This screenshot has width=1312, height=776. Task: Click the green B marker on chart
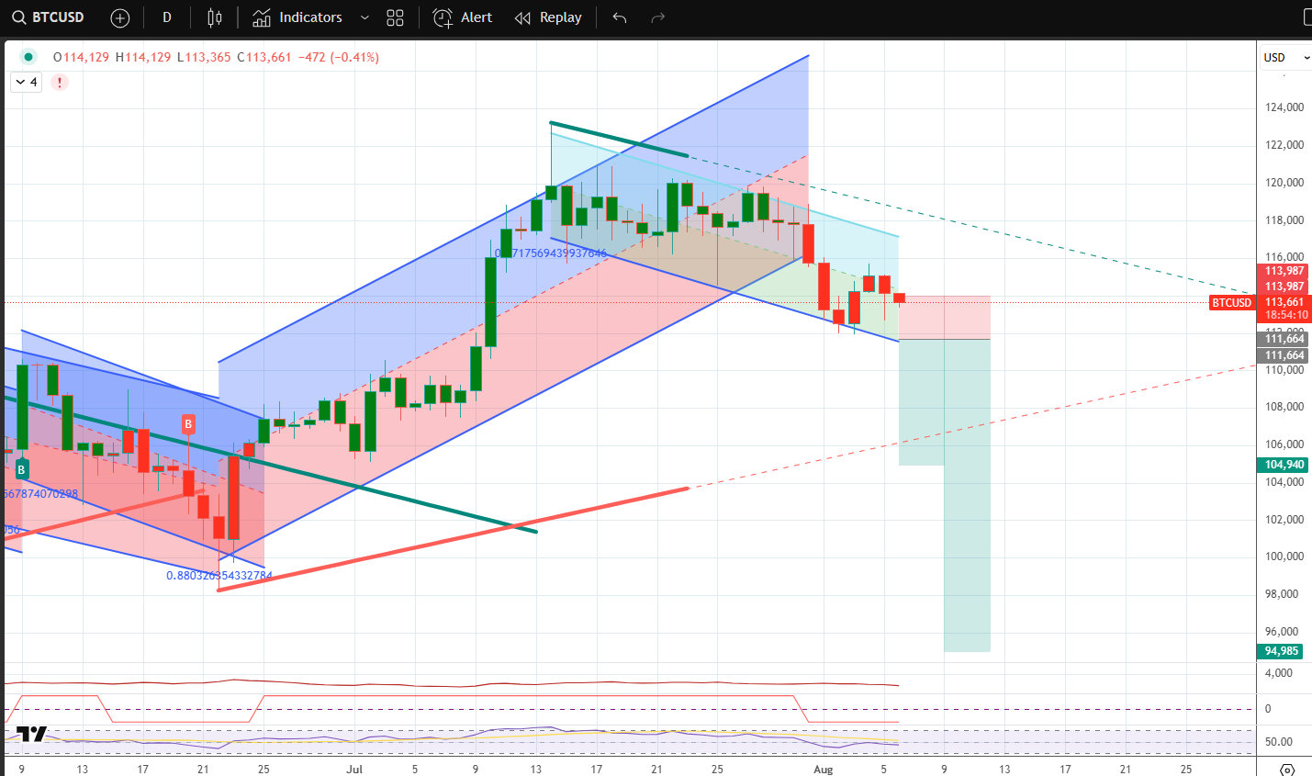21,469
